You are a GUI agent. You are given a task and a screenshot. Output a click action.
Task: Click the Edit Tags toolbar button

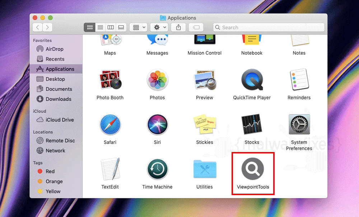tap(196, 28)
